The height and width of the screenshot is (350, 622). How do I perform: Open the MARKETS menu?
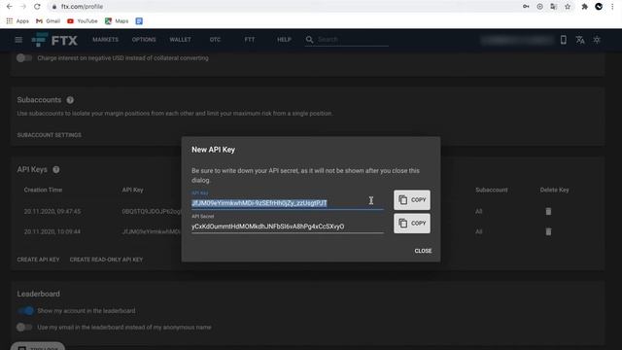tap(106, 40)
